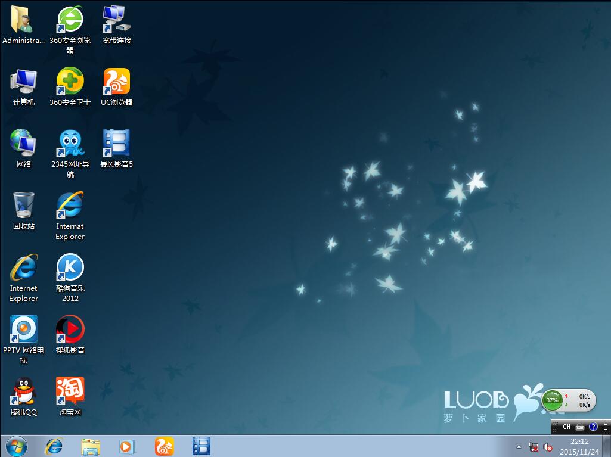
Task: Launch Internet Explorer from the taskbar
Action: [x=54, y=446]
